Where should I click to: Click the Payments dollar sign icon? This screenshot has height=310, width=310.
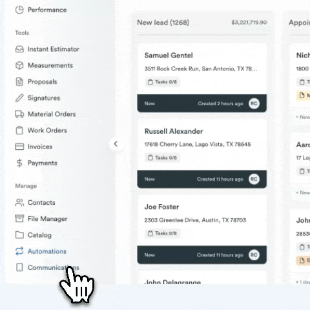[x=19, y=163]
